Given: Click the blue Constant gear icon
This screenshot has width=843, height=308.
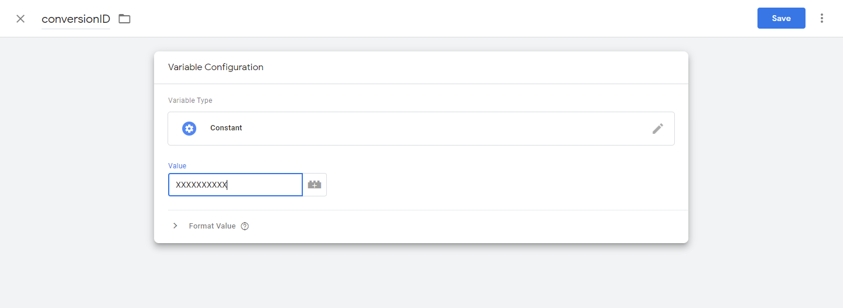Looking at the screenshot, I should click(x=189, y=129).
